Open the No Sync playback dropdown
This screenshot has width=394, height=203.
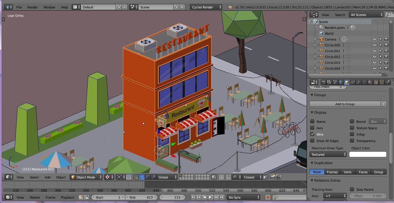pos(244,197)
